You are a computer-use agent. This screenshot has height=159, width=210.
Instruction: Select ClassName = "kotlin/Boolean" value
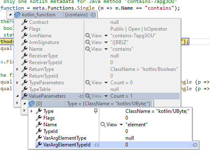click(144, 69)
